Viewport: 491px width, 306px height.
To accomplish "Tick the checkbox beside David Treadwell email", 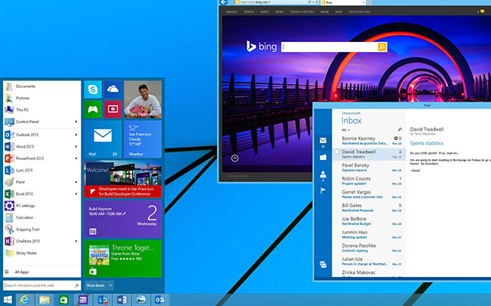I will tap(336, 152).
